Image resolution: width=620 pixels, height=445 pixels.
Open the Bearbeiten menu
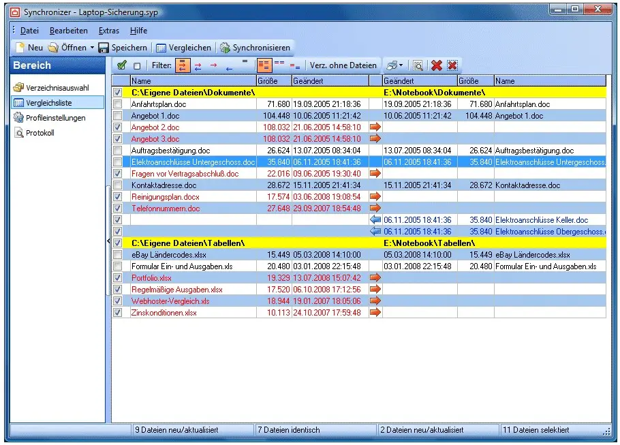(68, 31)
